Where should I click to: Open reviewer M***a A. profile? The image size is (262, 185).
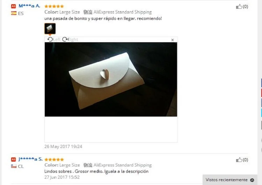click(x=29, y=6)
